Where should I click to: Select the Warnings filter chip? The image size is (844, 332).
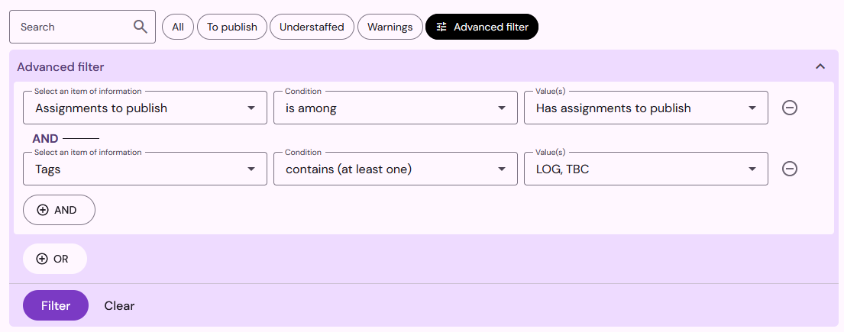coord(390,27)
